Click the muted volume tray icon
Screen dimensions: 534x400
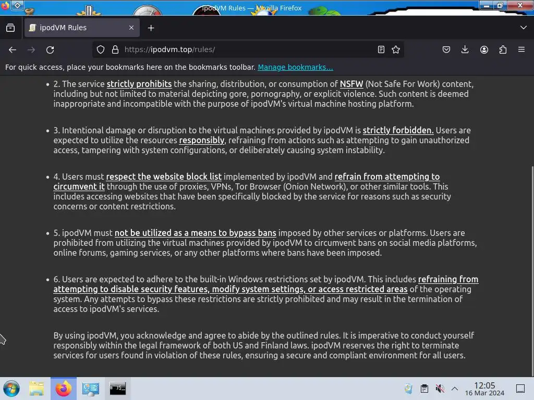point(440,389)
